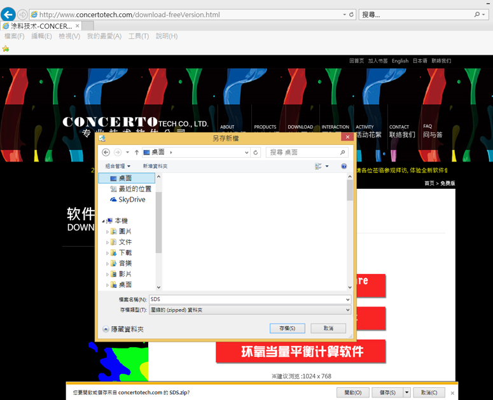The image size is (493, 400).
Task: Click the browser back button
Action: point(8,14)
